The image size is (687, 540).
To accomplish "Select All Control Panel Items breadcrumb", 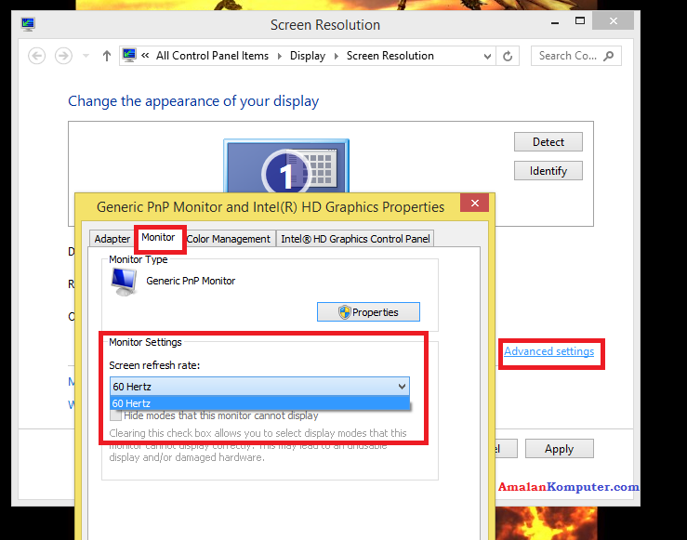I will (212, 56).
